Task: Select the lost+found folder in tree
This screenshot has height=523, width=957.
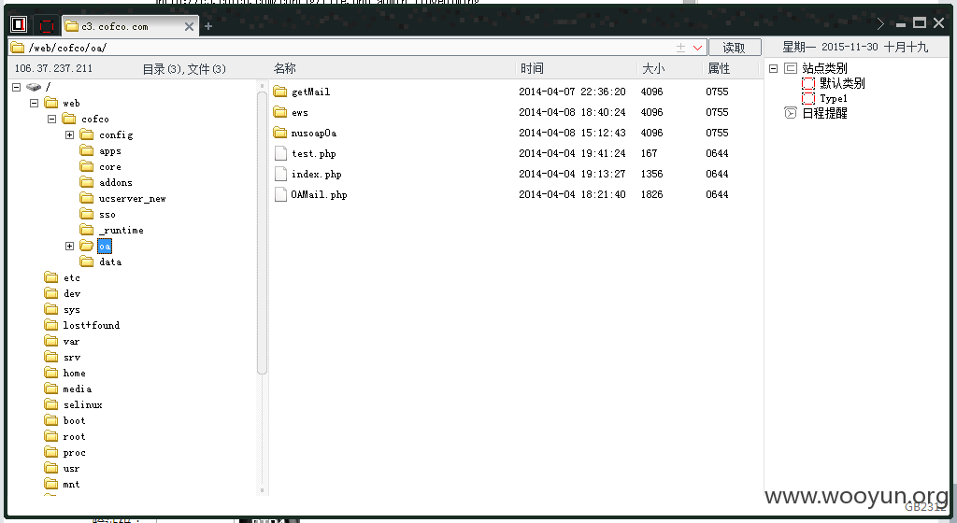Action: point(82,326)
